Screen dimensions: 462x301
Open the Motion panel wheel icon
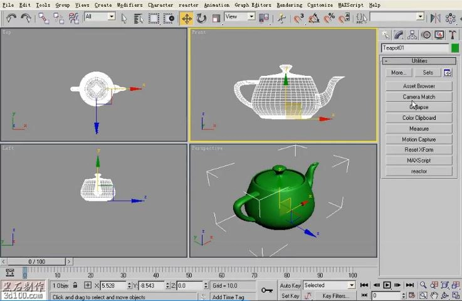point(426,35)
